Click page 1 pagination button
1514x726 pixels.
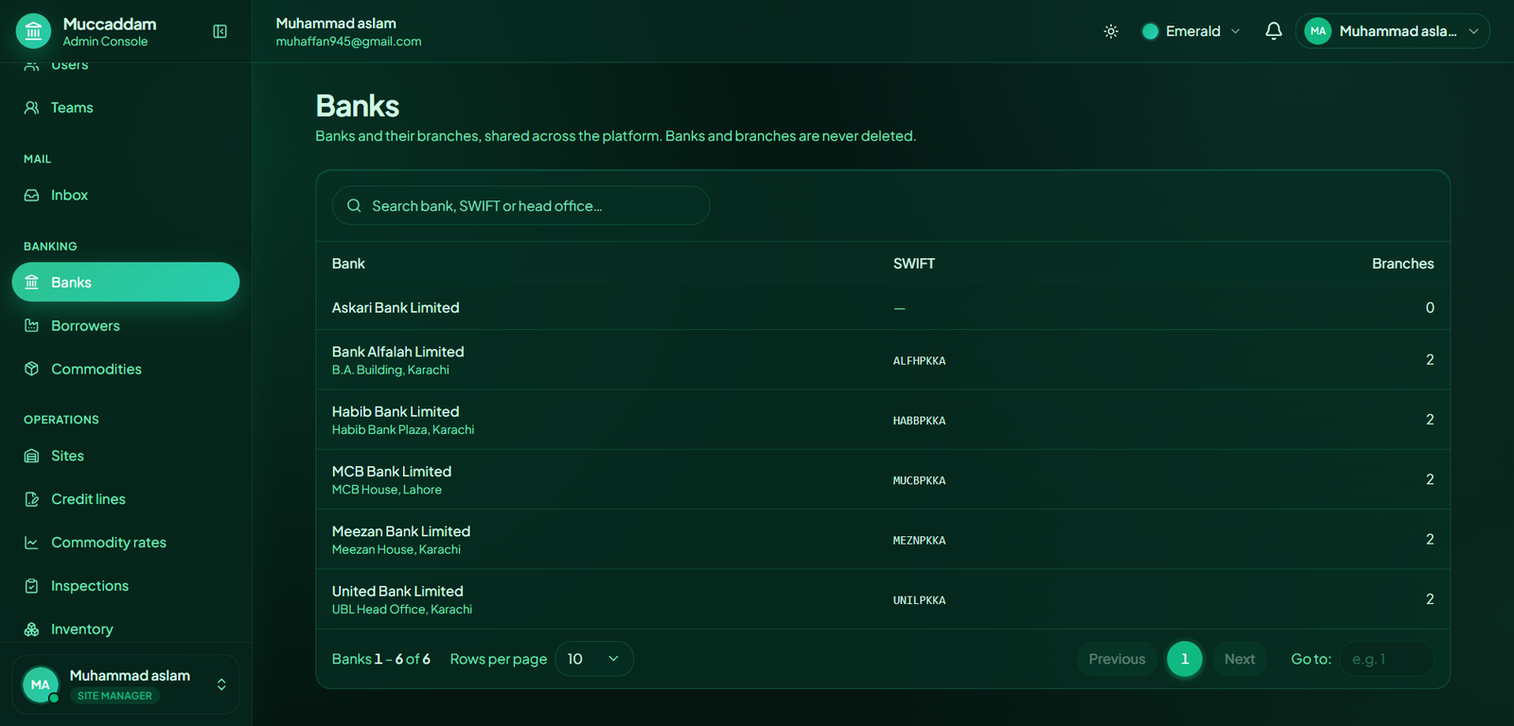coord(1185,659)
